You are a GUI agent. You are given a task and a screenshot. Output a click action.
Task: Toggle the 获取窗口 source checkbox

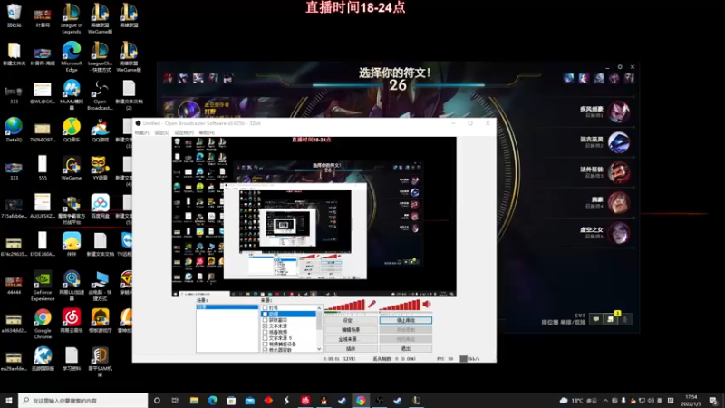tap(265, 320)
